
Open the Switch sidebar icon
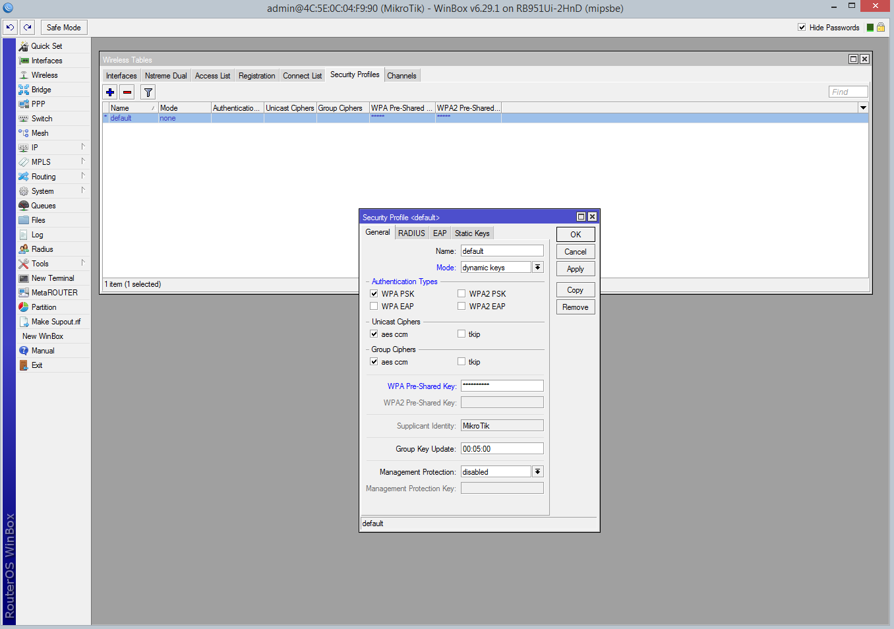24,119
